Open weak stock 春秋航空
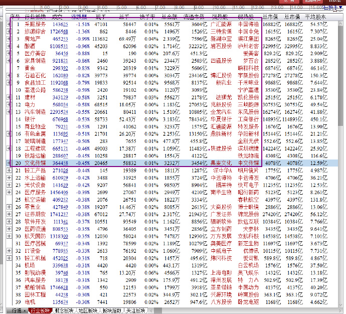 coord(248,200)
